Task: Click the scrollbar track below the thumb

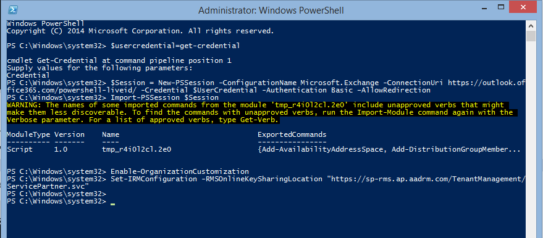Action: click(531, 138)
